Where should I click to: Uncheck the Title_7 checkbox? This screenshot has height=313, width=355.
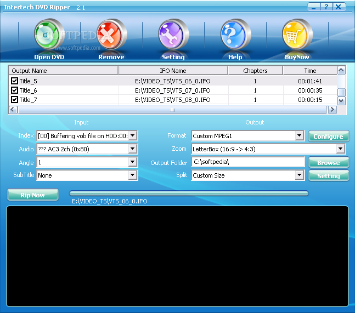[x=14, y=100]
